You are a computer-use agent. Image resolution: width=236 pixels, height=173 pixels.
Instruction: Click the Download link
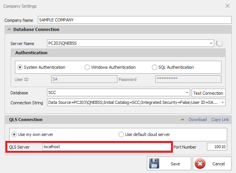(x=198, y=120)
